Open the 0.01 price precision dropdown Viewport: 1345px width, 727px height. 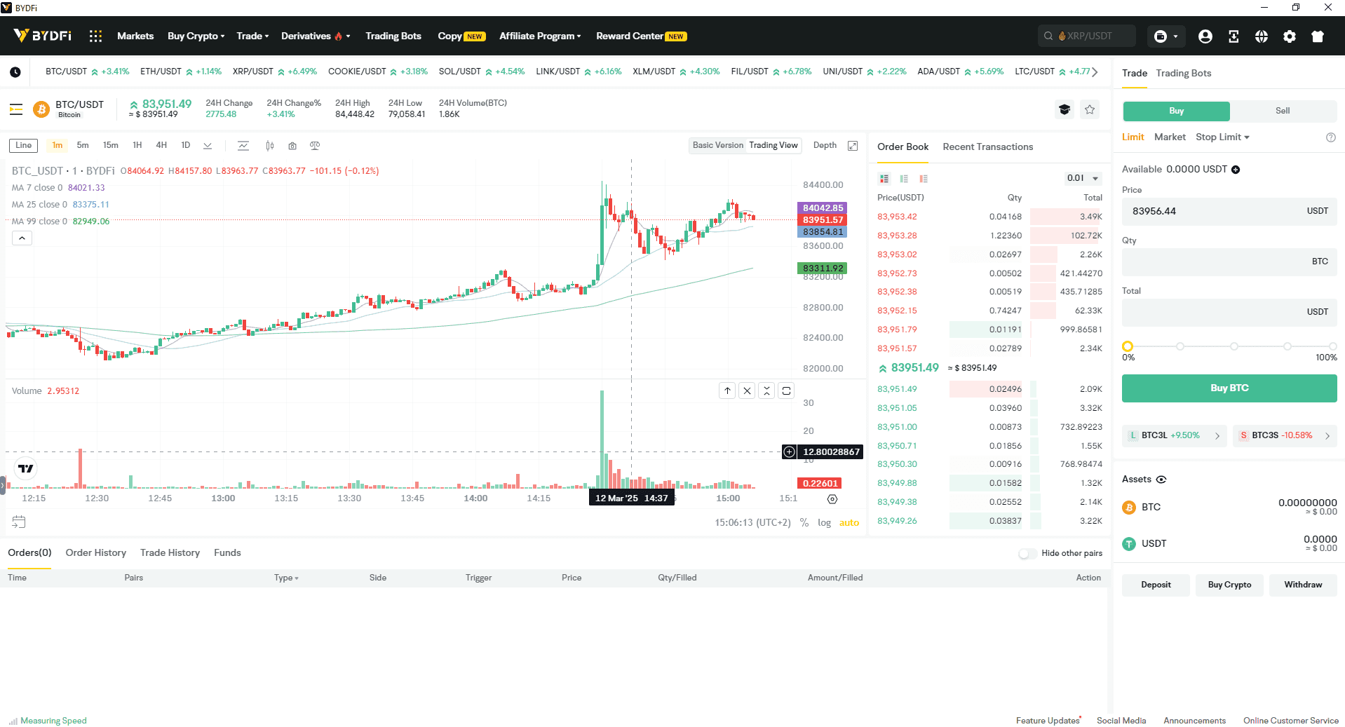(1083, 179)
